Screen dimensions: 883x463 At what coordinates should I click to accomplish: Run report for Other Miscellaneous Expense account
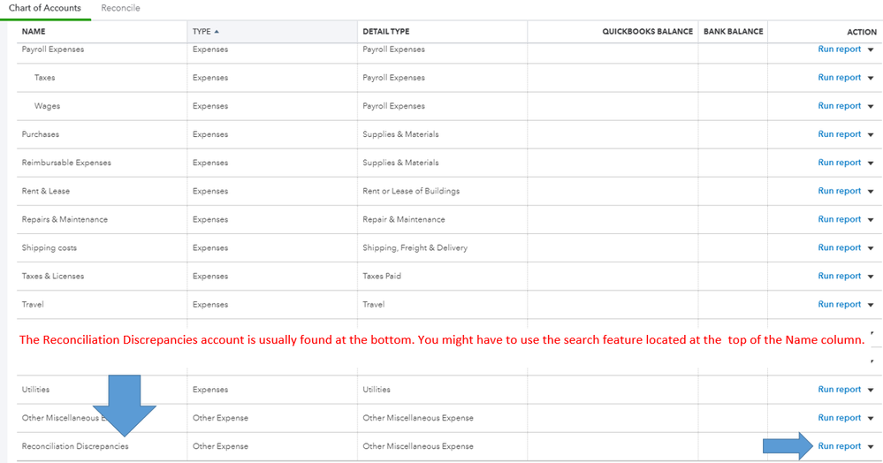[839, 417]
